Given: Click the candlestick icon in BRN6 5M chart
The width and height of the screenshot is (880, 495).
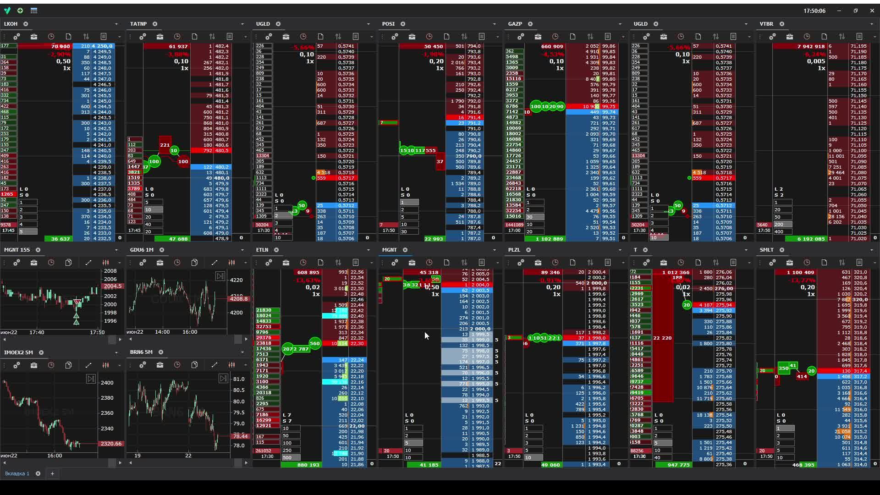Looking at the screenshot, I should click(232, 365).
